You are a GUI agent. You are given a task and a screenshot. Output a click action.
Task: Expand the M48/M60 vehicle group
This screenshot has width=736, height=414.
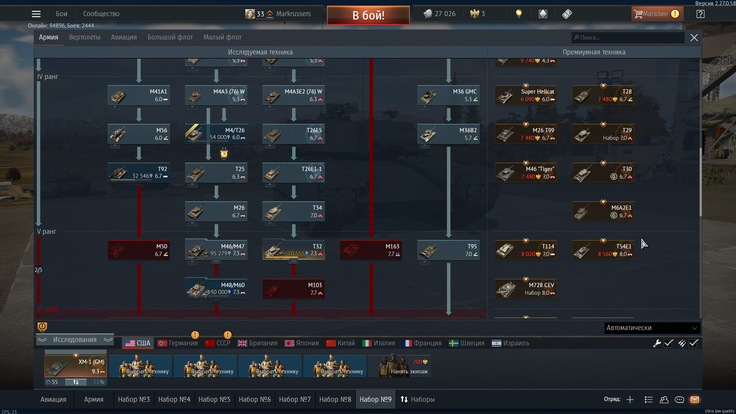click(x=216, y=300)
